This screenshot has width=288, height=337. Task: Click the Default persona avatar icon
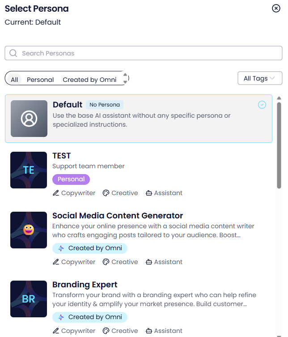29,119
